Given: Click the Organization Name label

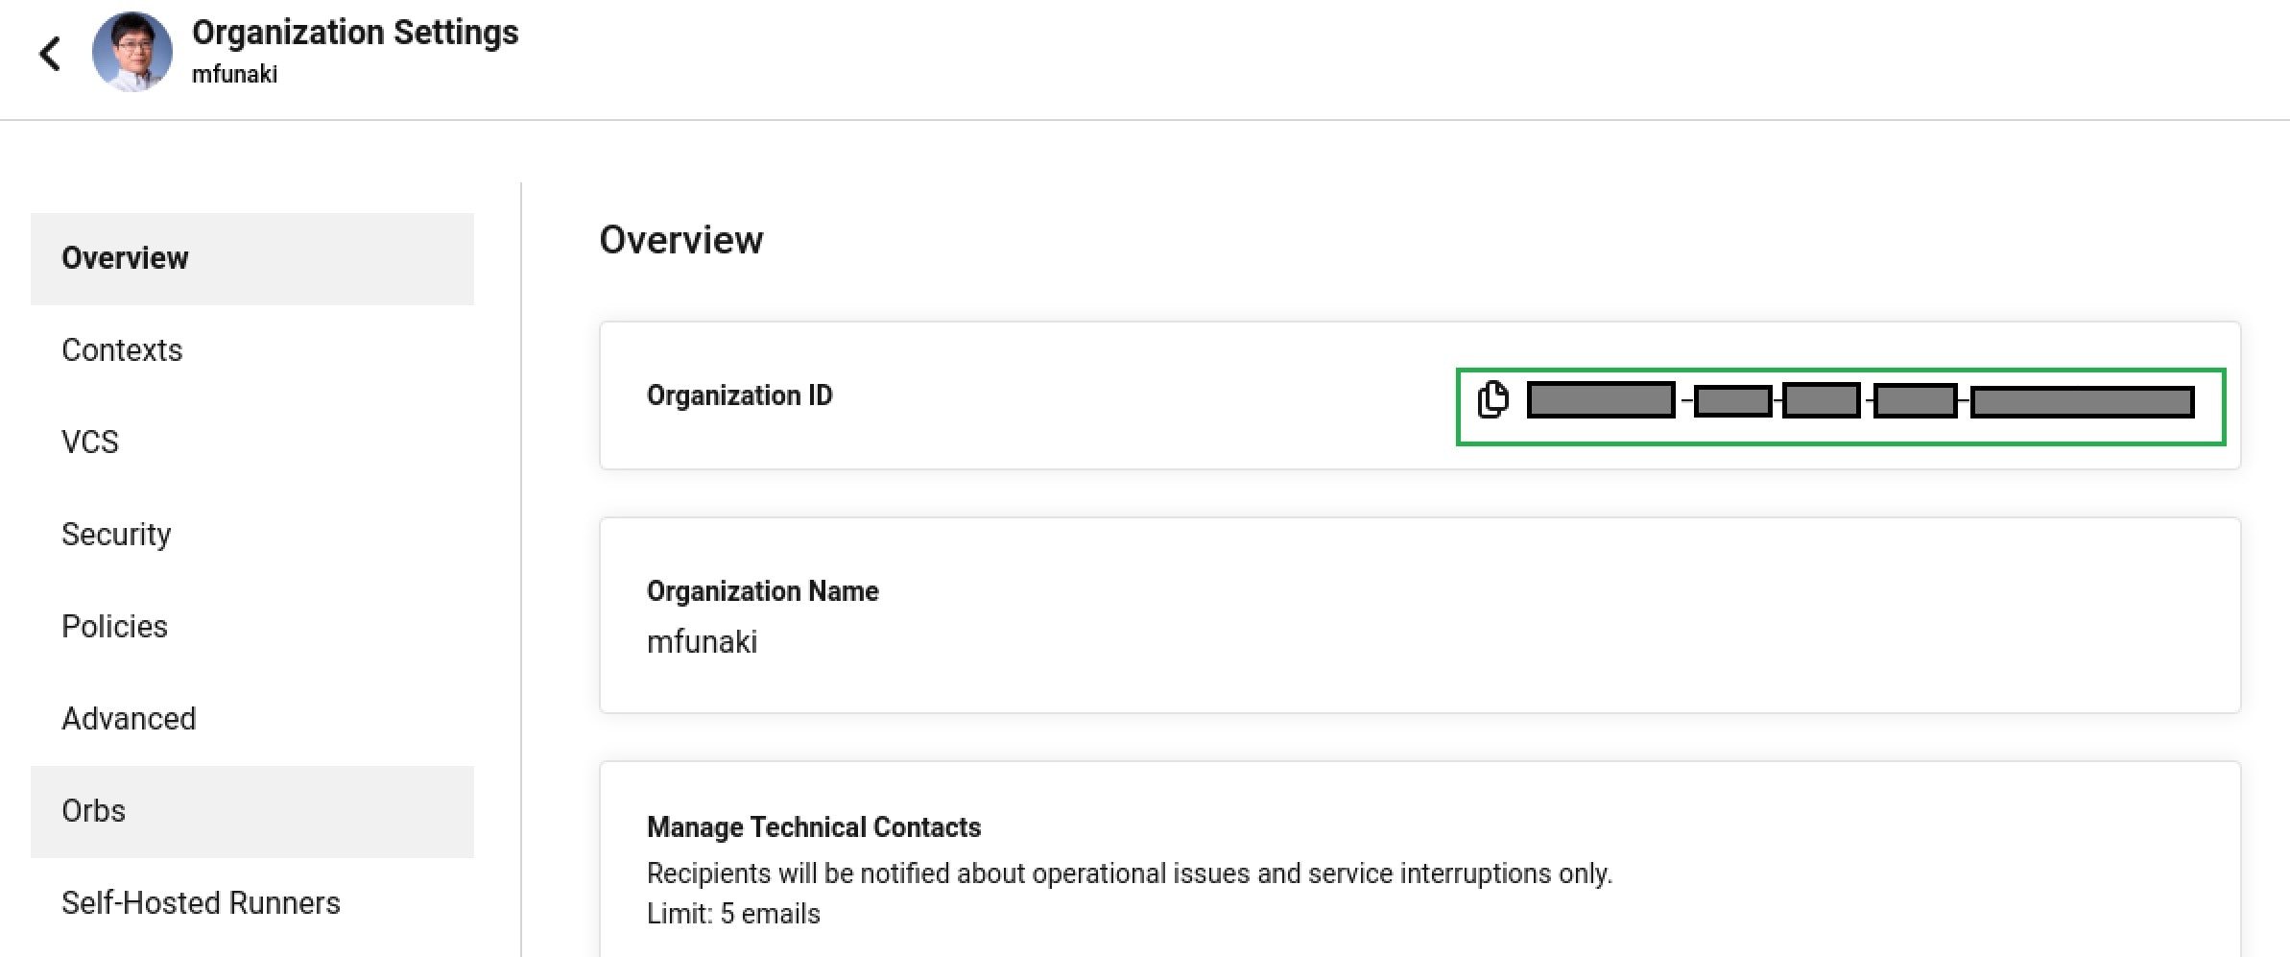Looking at the screenshot, I should coord(763,591).
